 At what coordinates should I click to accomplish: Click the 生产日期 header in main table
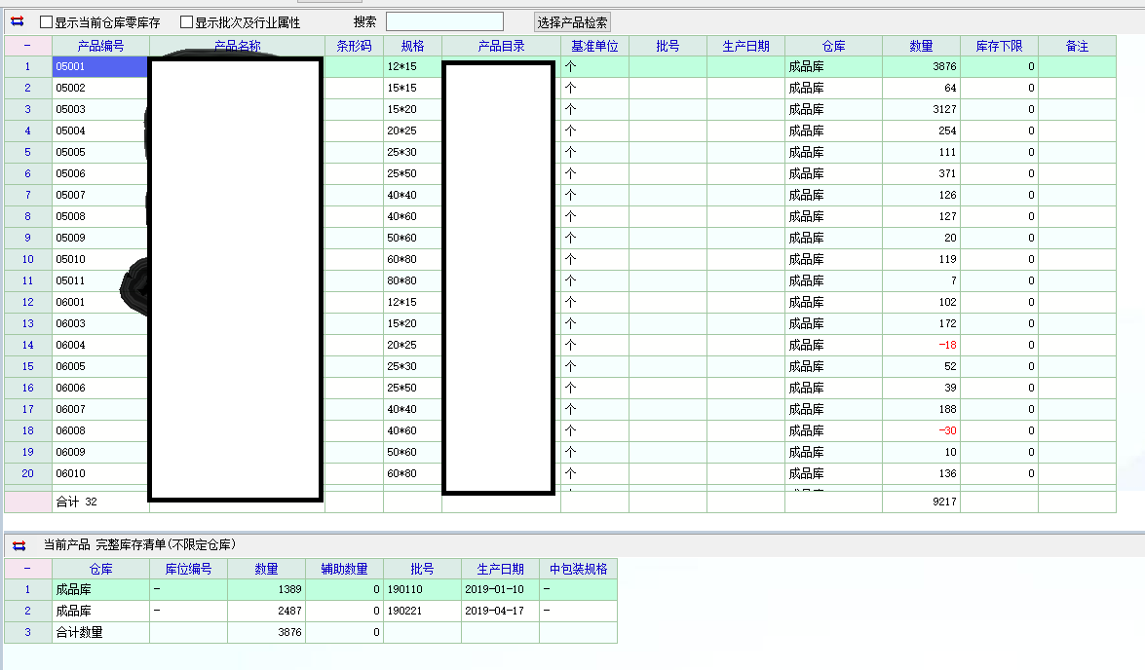coord(745,46)
